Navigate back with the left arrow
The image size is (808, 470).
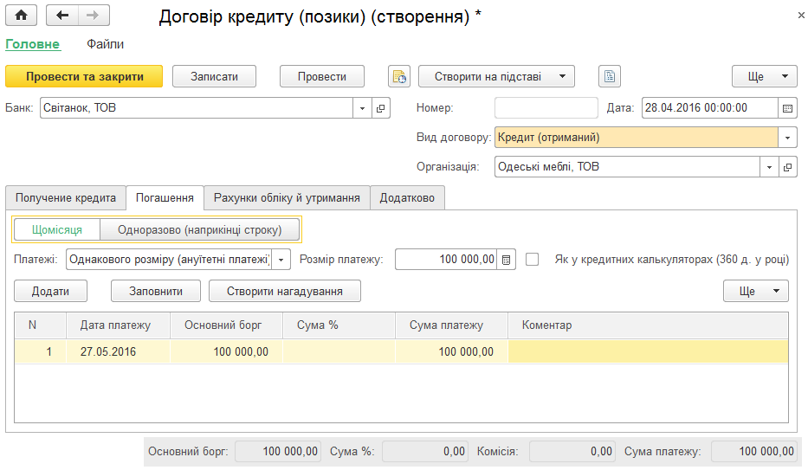[x=62, y=16]
